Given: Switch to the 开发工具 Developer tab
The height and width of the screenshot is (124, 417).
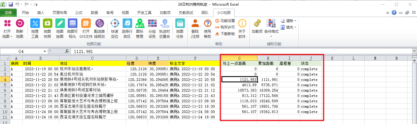Looking at the screenshot, I should tap(144, 13).
